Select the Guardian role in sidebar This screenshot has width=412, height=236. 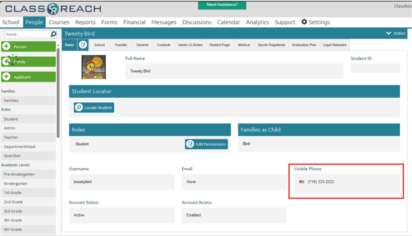[29, 155]
